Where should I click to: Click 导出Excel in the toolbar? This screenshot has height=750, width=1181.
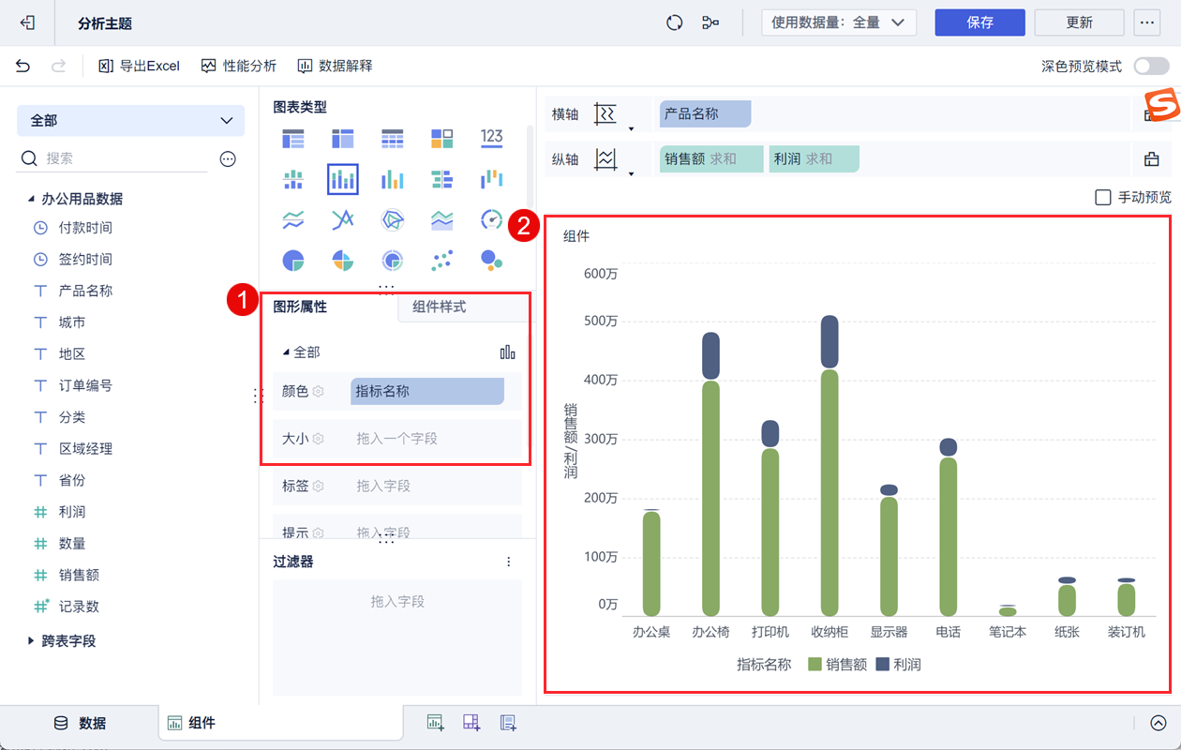tap(140, 66)
